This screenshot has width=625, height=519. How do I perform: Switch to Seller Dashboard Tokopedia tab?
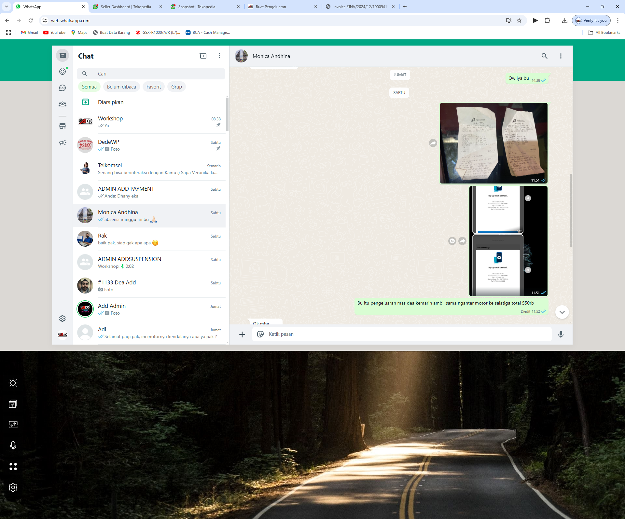(x=126, y=7)
